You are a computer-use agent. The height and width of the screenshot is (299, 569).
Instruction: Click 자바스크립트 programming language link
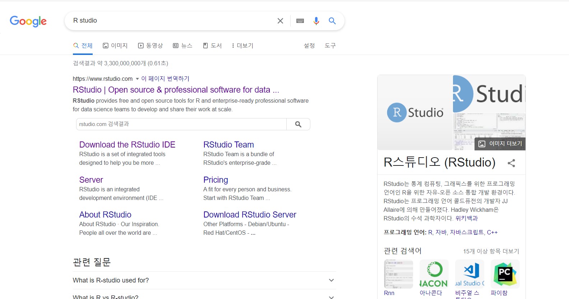[x=467, y=232]
